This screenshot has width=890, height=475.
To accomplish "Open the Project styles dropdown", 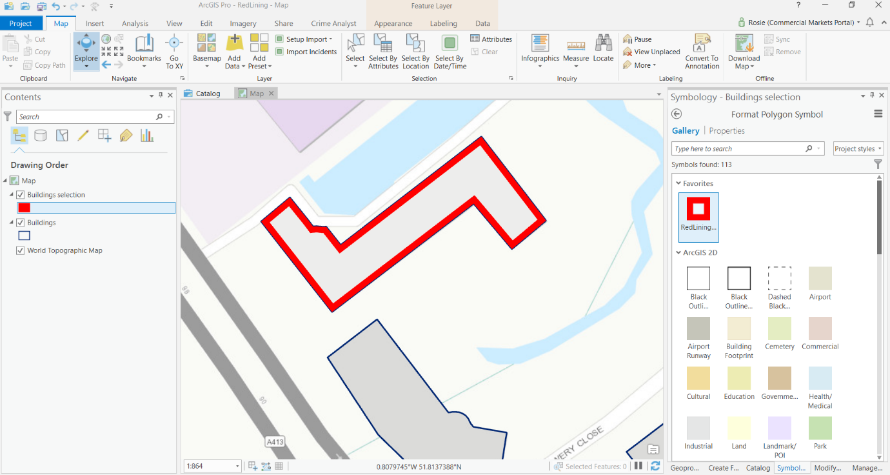I will coord(858,148).
